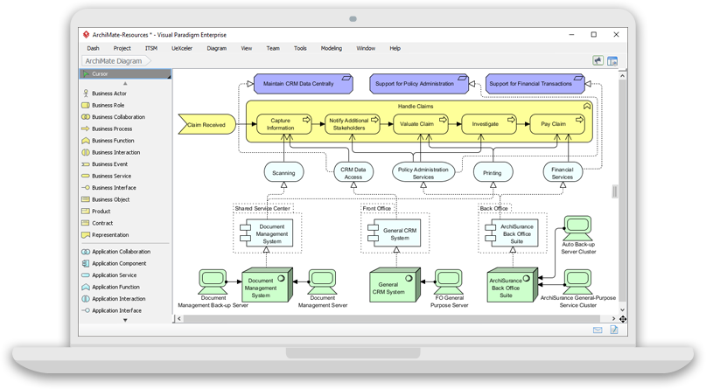Click the horizontal scrollbar left arrow

tap(179, 318)
